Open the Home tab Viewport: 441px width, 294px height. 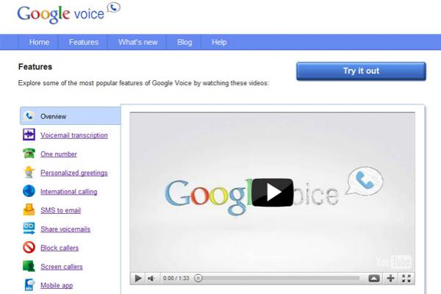click(x=39, y=42)
